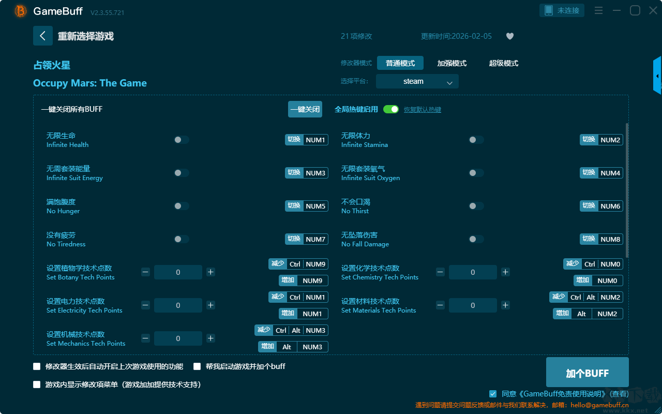Turn on No Hunger
Viewport: 662px width, 414px height.
point(182,206)
